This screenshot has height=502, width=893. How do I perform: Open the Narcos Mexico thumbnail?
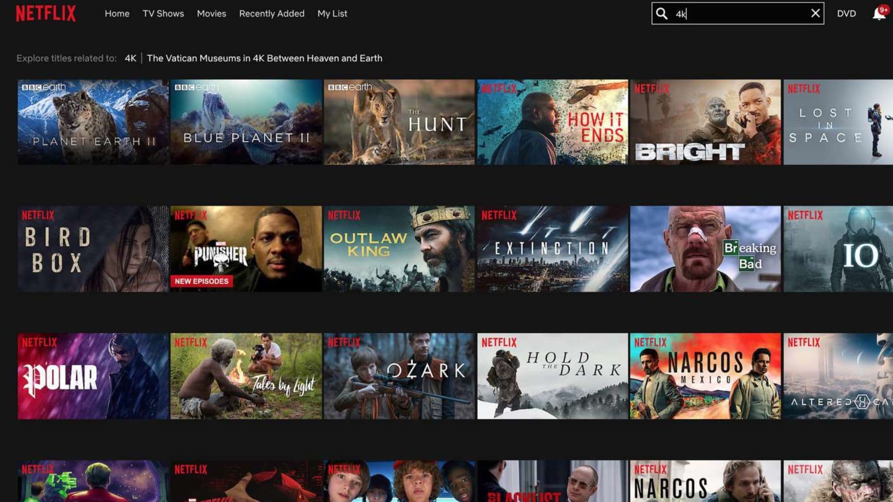click(705, 376)
